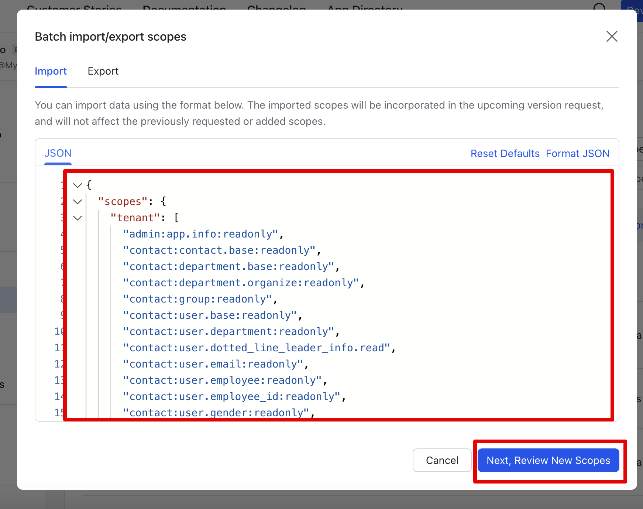Click the "contact:user.email:readonly" entry
The image size is (643, 509).
[213, 364]
